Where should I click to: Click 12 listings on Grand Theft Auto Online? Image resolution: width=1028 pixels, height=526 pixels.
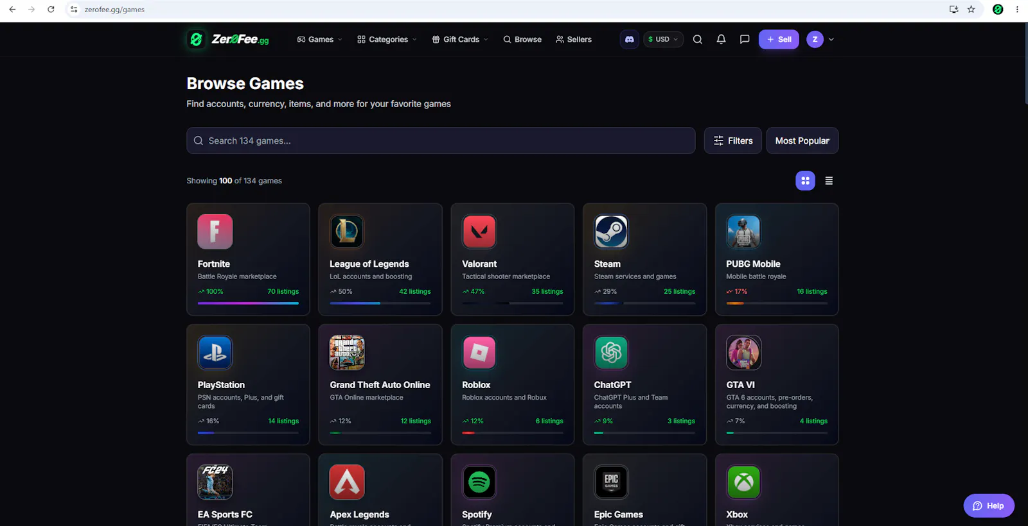[416, 421]
